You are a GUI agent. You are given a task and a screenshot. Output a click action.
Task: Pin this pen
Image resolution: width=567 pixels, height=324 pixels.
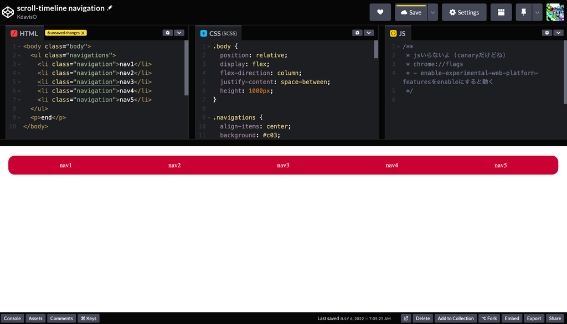click(524, 12)
